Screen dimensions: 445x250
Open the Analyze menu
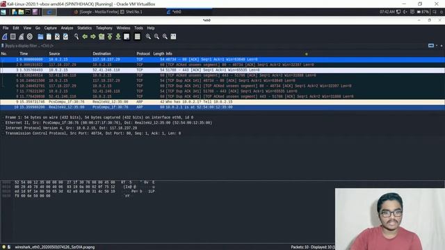pyautogui.click(x=67, y=28)
